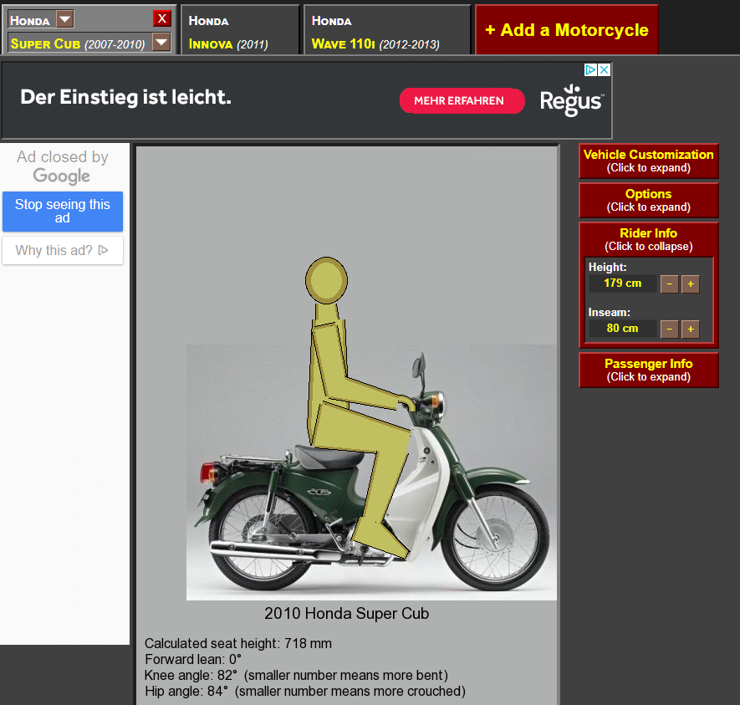
Task: Switch to the Honda Wave 110i tab
Action: [x=386, y=31]
